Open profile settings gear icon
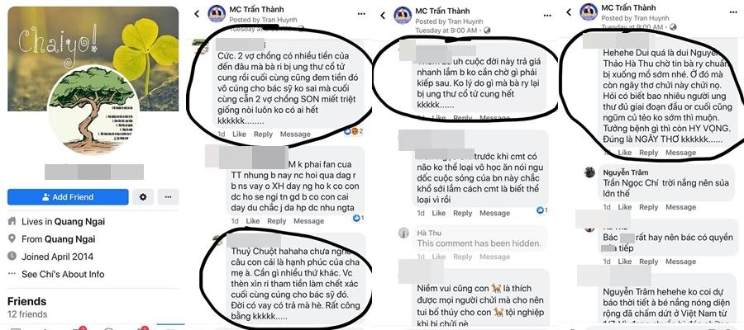Image resolution: width=744 pixels, height=330 pixels. [143, 197]
